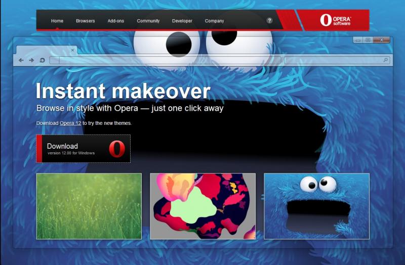Screen dimensions: 405x265
Task: Select the blue furry monster theme thumbnail
Action: pyautogui.click(x=317, y=206)
